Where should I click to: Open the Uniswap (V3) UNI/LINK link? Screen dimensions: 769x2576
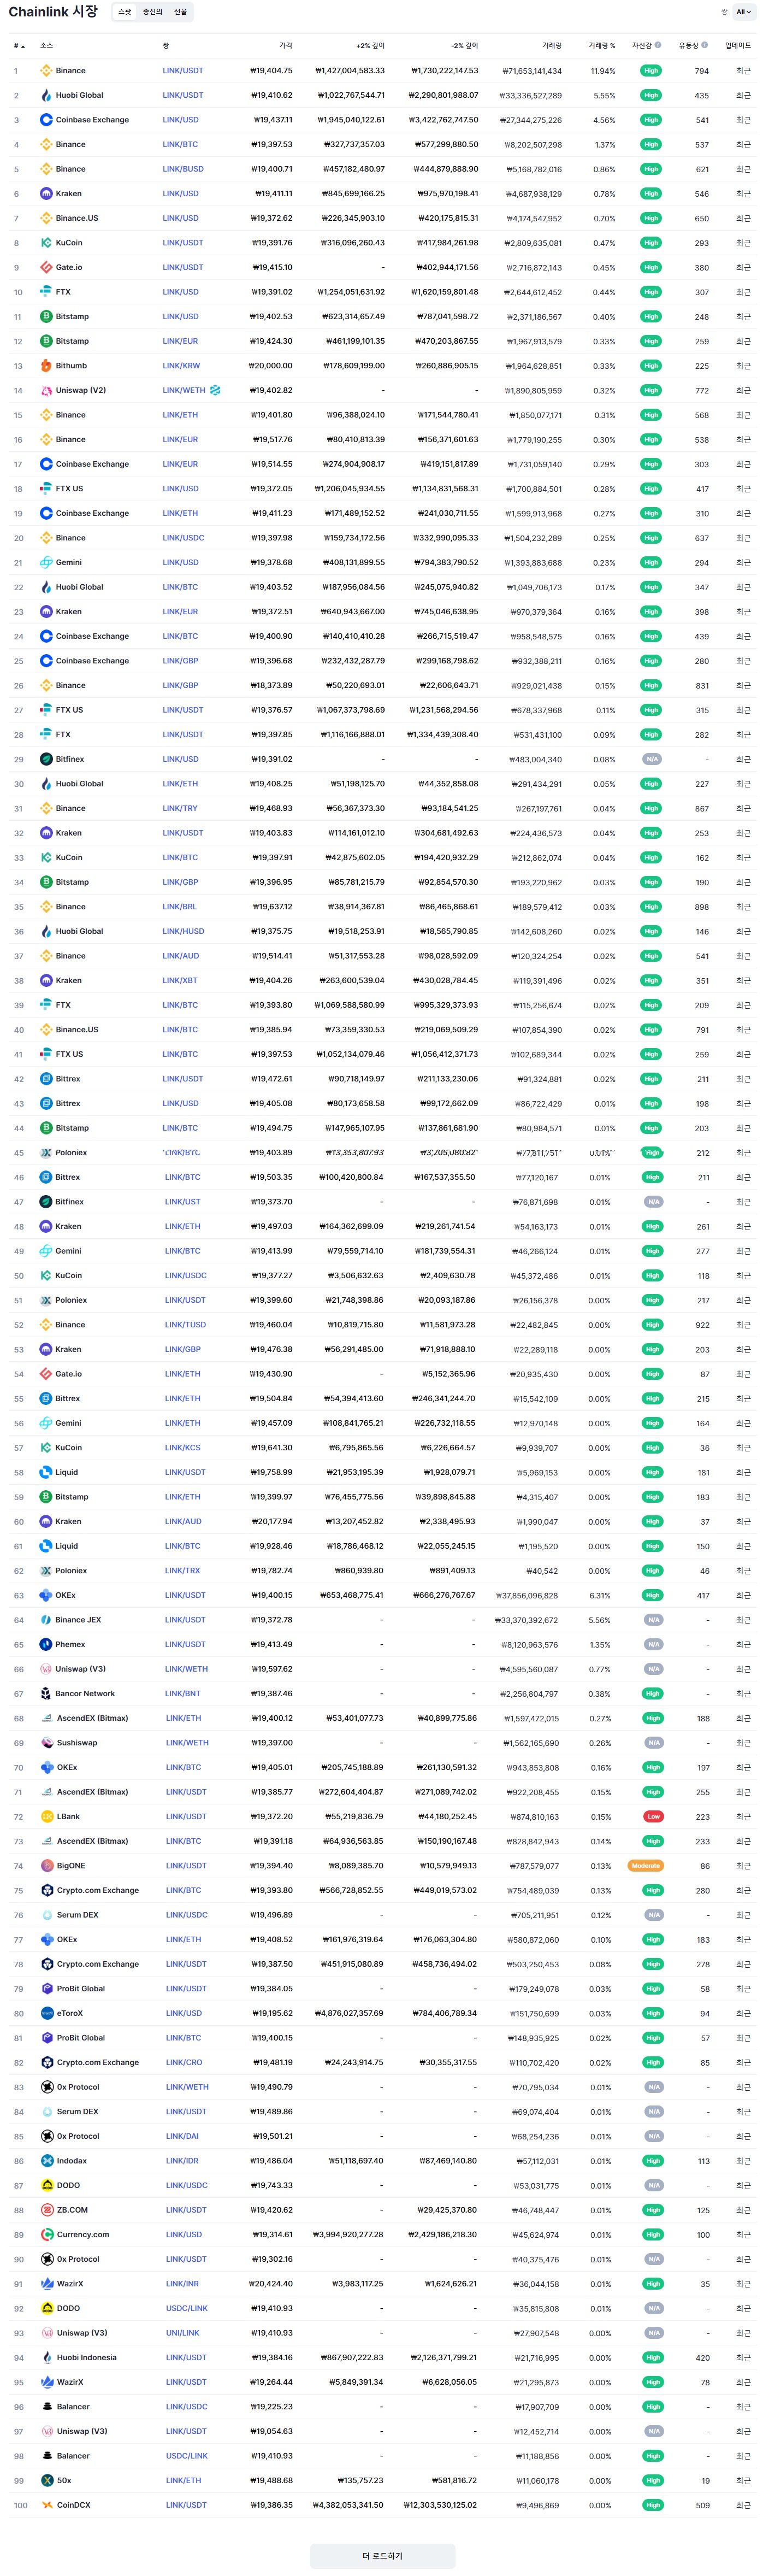pyautogui.click(x=182, y=2333)
